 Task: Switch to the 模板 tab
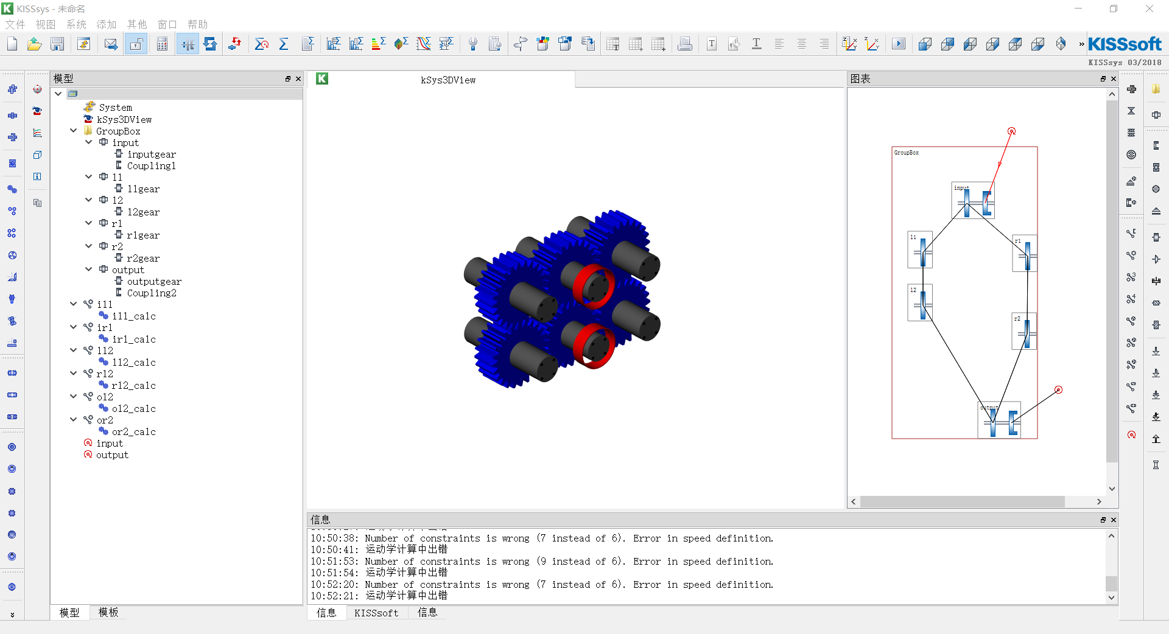pos(108,612)
